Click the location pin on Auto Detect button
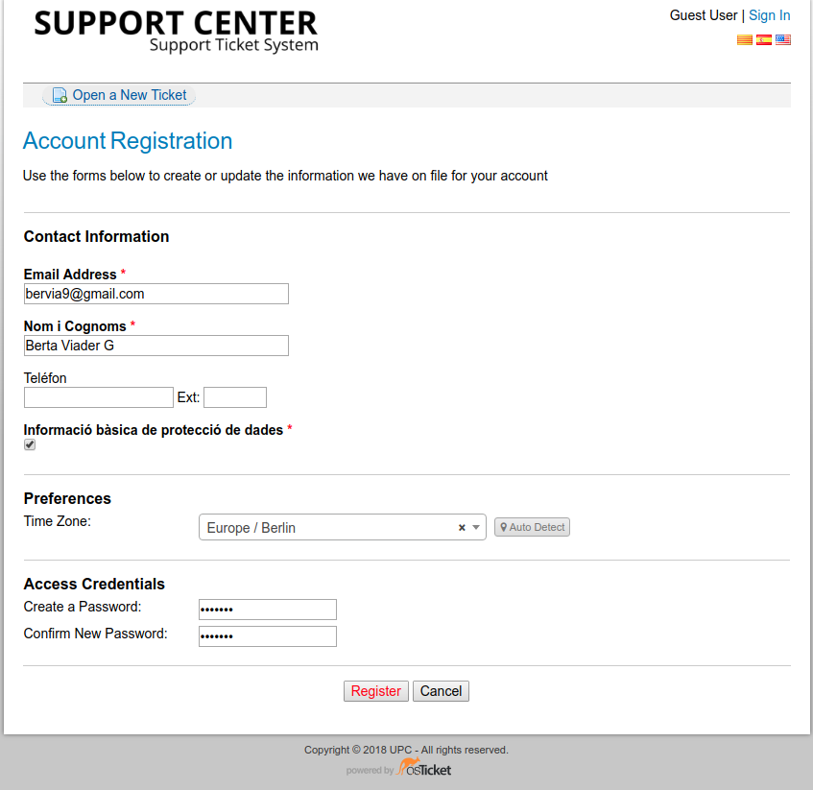Viewport: 813px width, 790px height. (504, 526)
